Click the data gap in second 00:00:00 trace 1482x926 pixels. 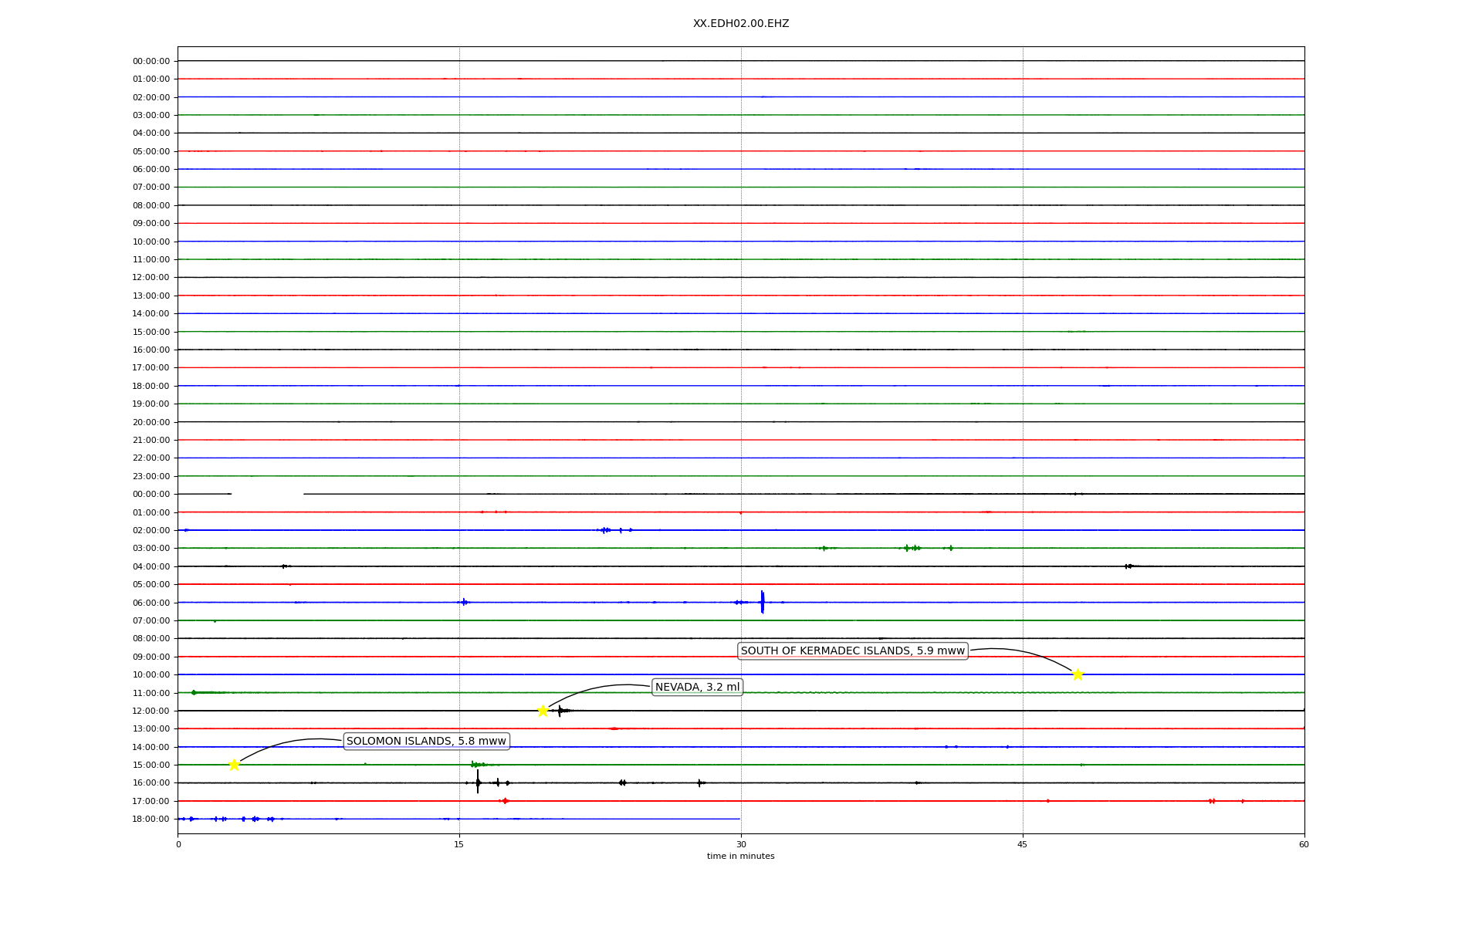point(267,494)
